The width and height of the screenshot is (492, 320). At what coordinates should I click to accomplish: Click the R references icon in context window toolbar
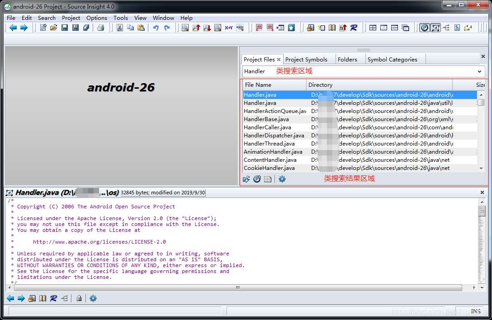click(x=53, y=298)
